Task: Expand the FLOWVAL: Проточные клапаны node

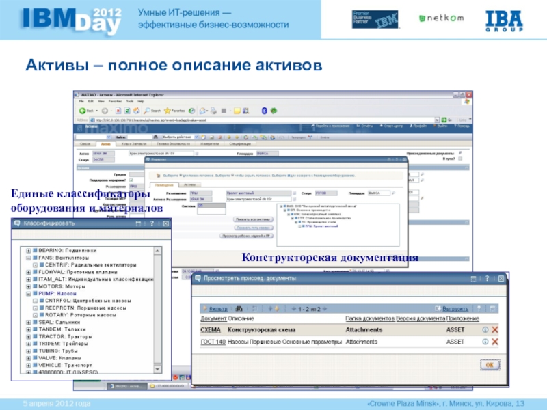Action: pyautogui.click(x=29, y=272)
